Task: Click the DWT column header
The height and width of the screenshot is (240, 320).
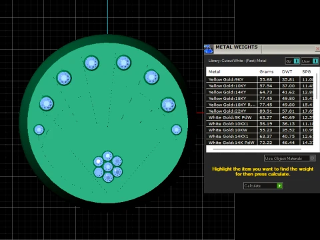Action: (x=287, y=71)
